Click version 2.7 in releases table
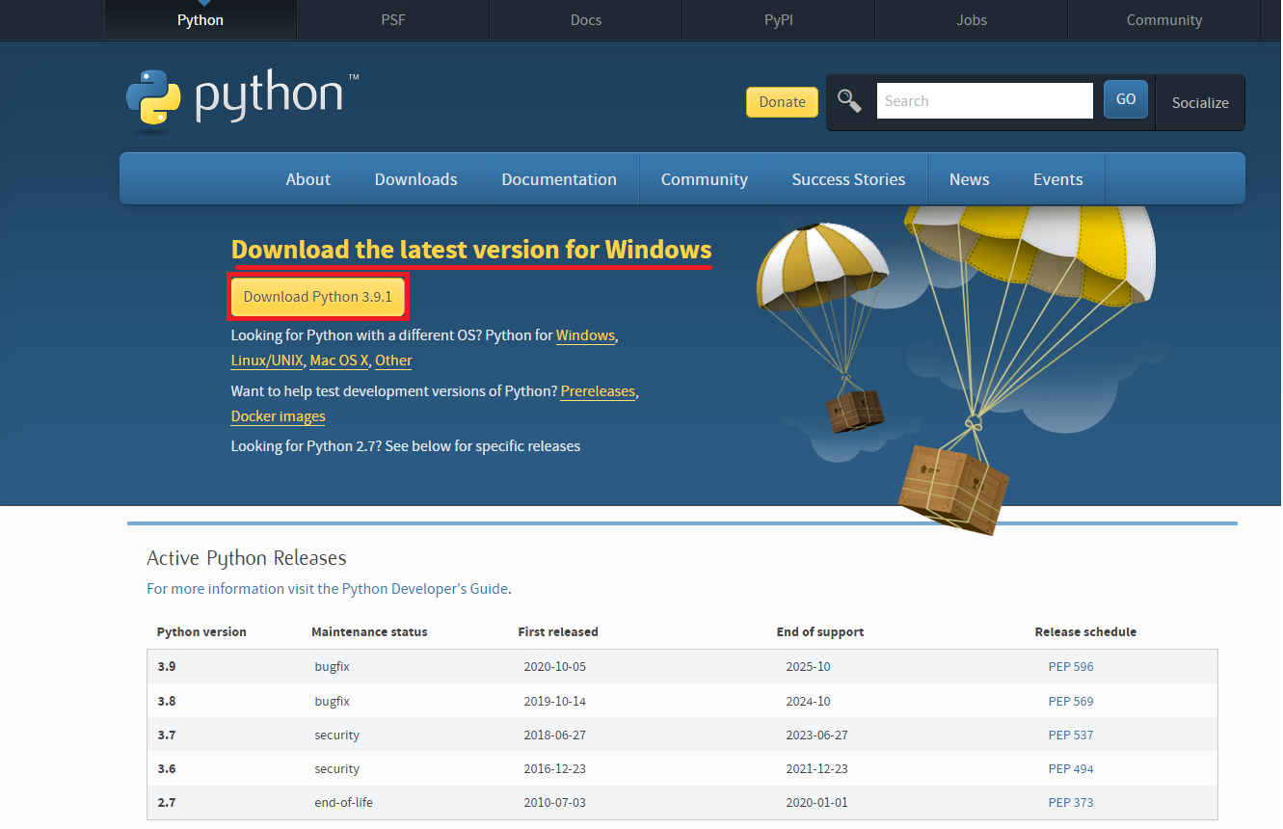1283x829 pixels. click(x=167, y=803)
